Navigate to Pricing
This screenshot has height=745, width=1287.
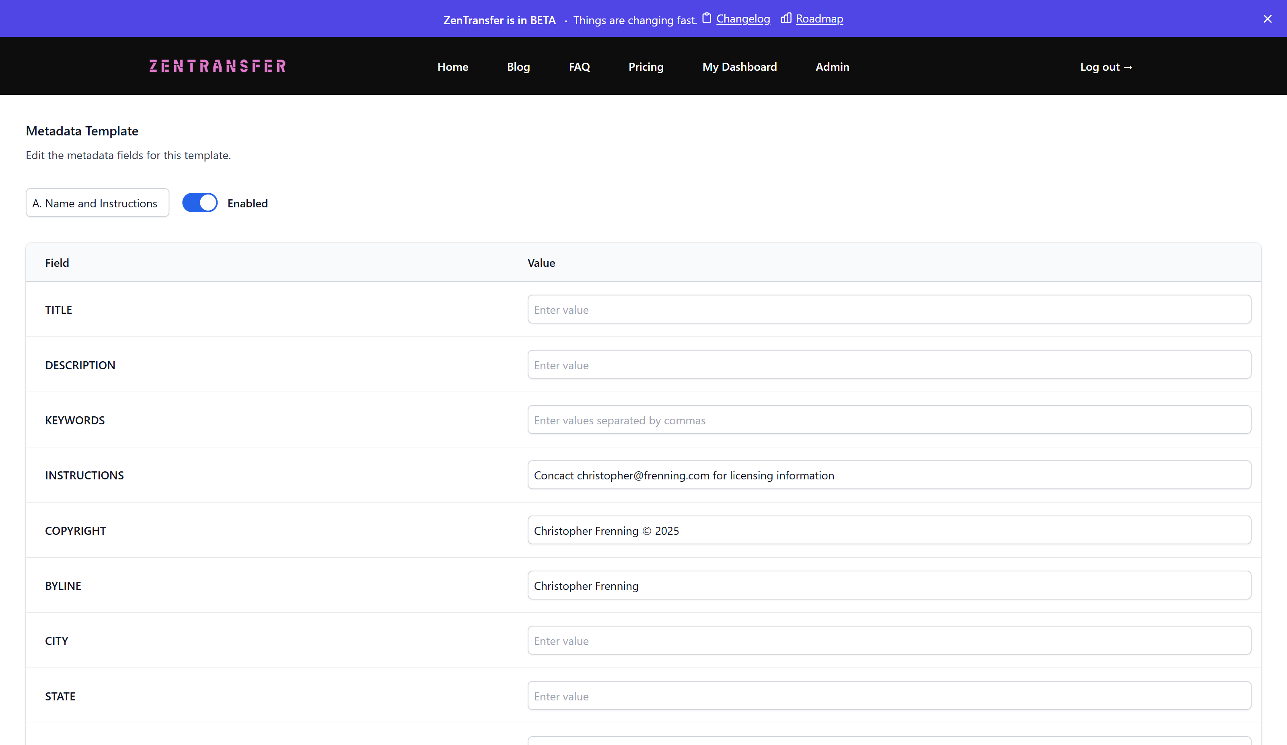pyautogui.click(x=646, y=67)
